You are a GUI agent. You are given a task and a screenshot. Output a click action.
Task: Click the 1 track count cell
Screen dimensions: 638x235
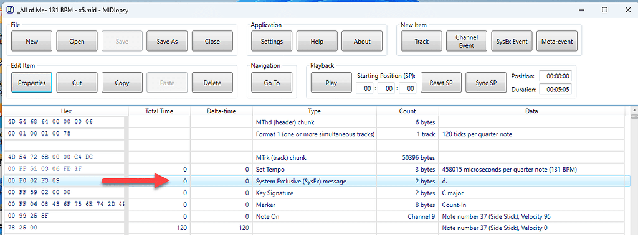407,134
